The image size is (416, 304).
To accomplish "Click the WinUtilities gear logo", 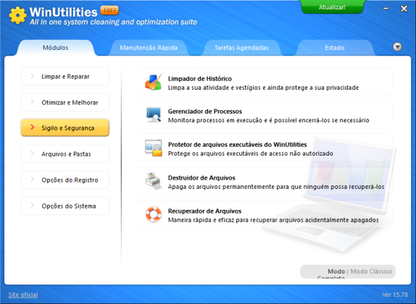I will click(x=18, y=15).
